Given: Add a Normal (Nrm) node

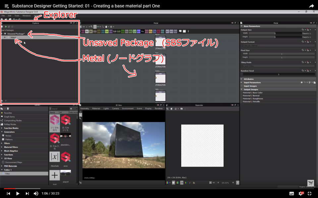Looking at the screenshot, I should 138,31.
